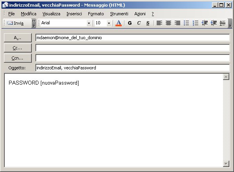Click the Invia send button
The image size is (234, 172).
tap(15, 23)
